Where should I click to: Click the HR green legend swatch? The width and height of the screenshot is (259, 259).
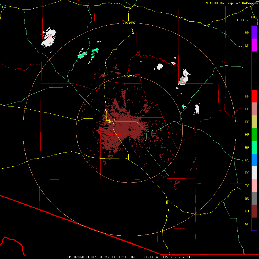pyautogui.click(x=254, y=134)
